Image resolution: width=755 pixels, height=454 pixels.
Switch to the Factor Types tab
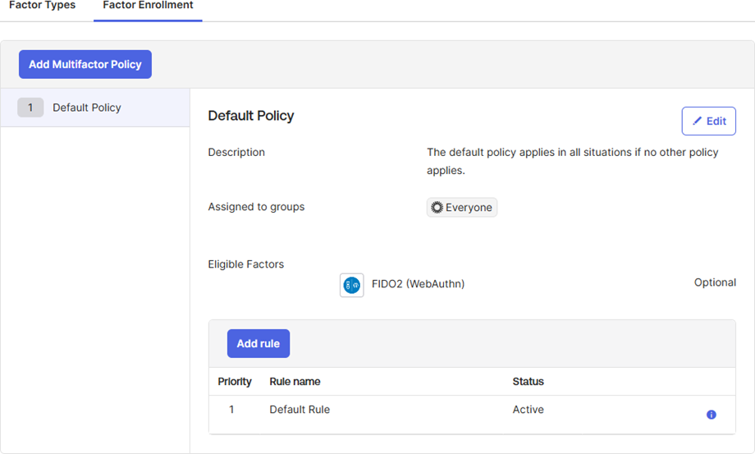click(x=42, y=6)
